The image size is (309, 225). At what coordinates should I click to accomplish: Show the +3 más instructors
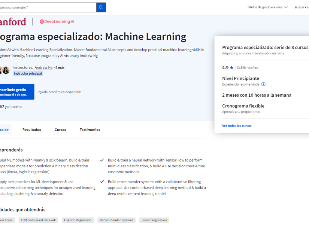[59, 67]
